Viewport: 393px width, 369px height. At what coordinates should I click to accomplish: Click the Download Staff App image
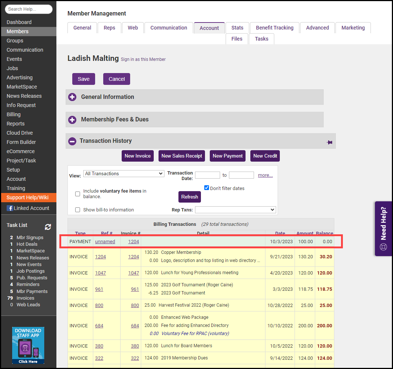tap(28, 345)
